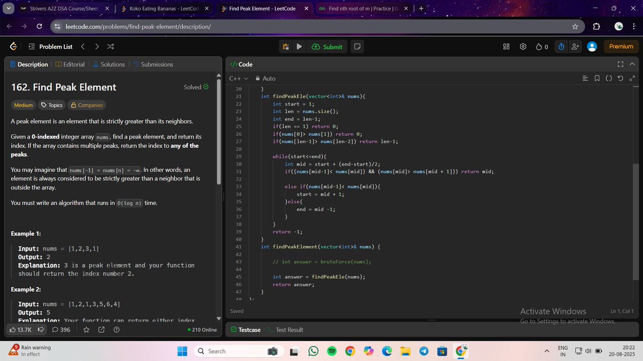Like the problem, 13.7K thumbs up
Image resolution: width=643 pixels, height=361 pixels.
coord(21,329)
